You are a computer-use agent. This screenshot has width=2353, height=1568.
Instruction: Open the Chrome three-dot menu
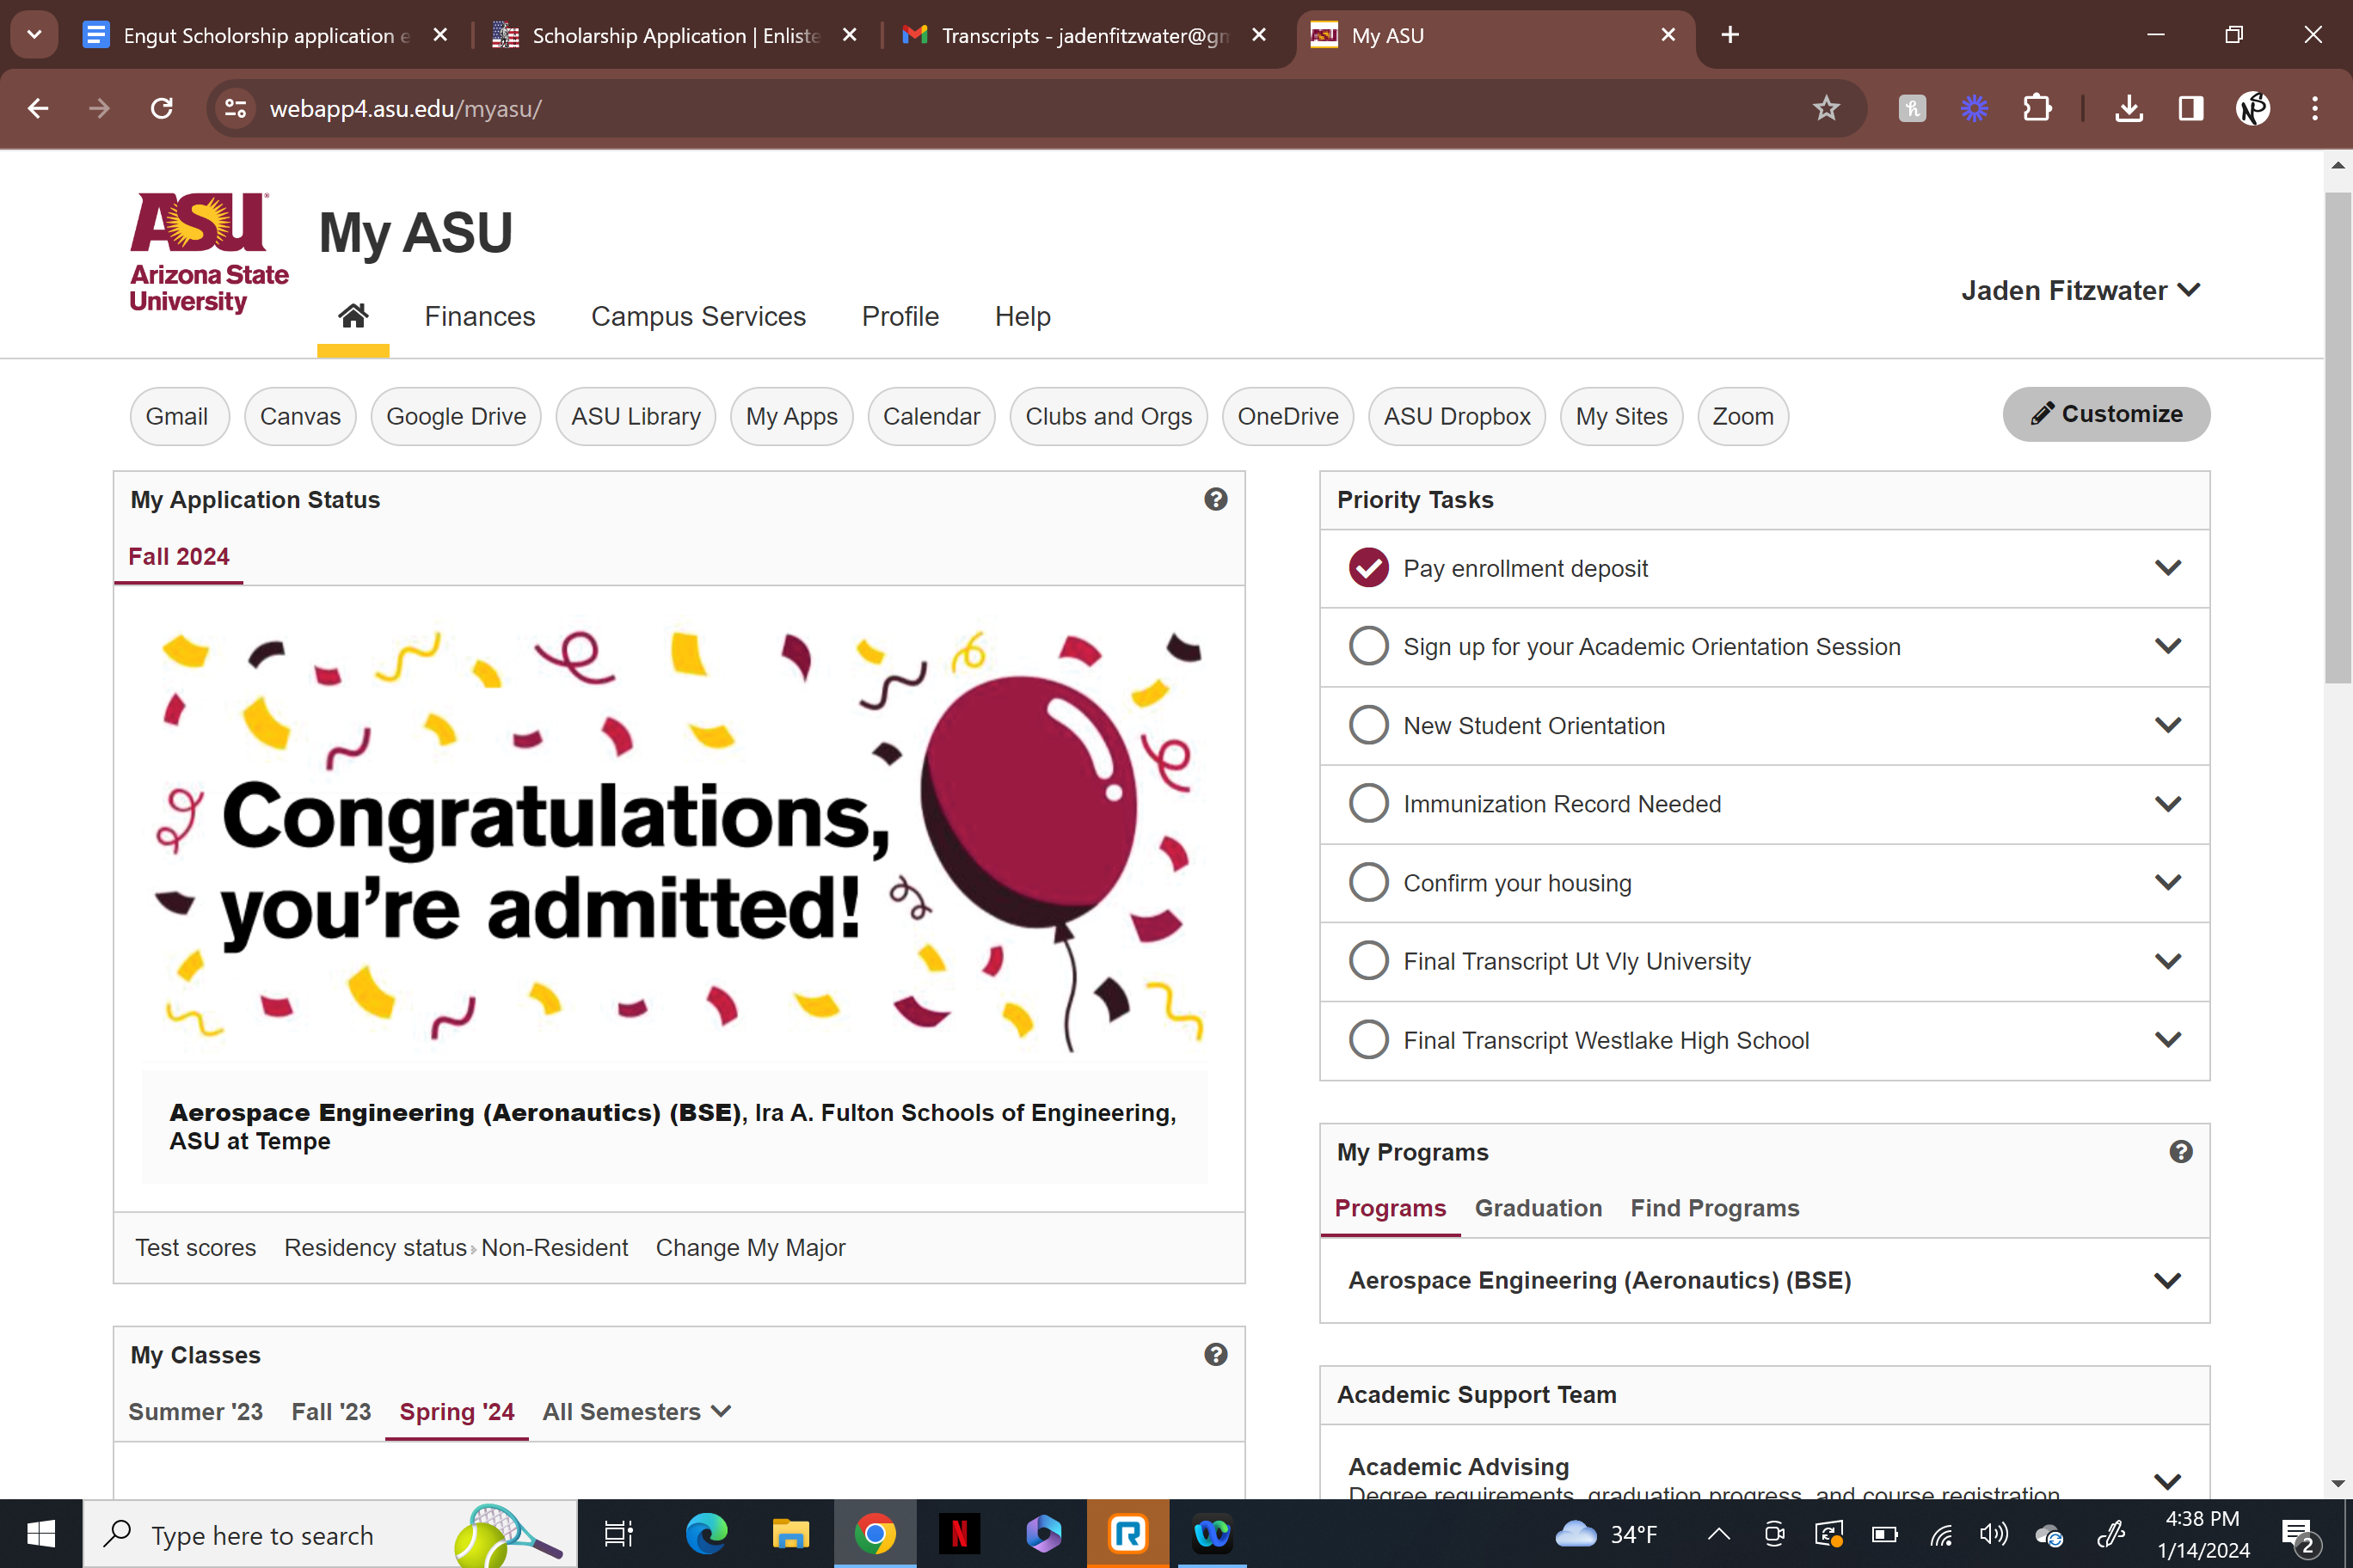(x=2315, y=108)
